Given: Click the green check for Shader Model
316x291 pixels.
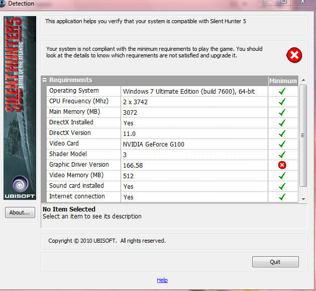Looking at the screenshot, I should tap(282, 155).
